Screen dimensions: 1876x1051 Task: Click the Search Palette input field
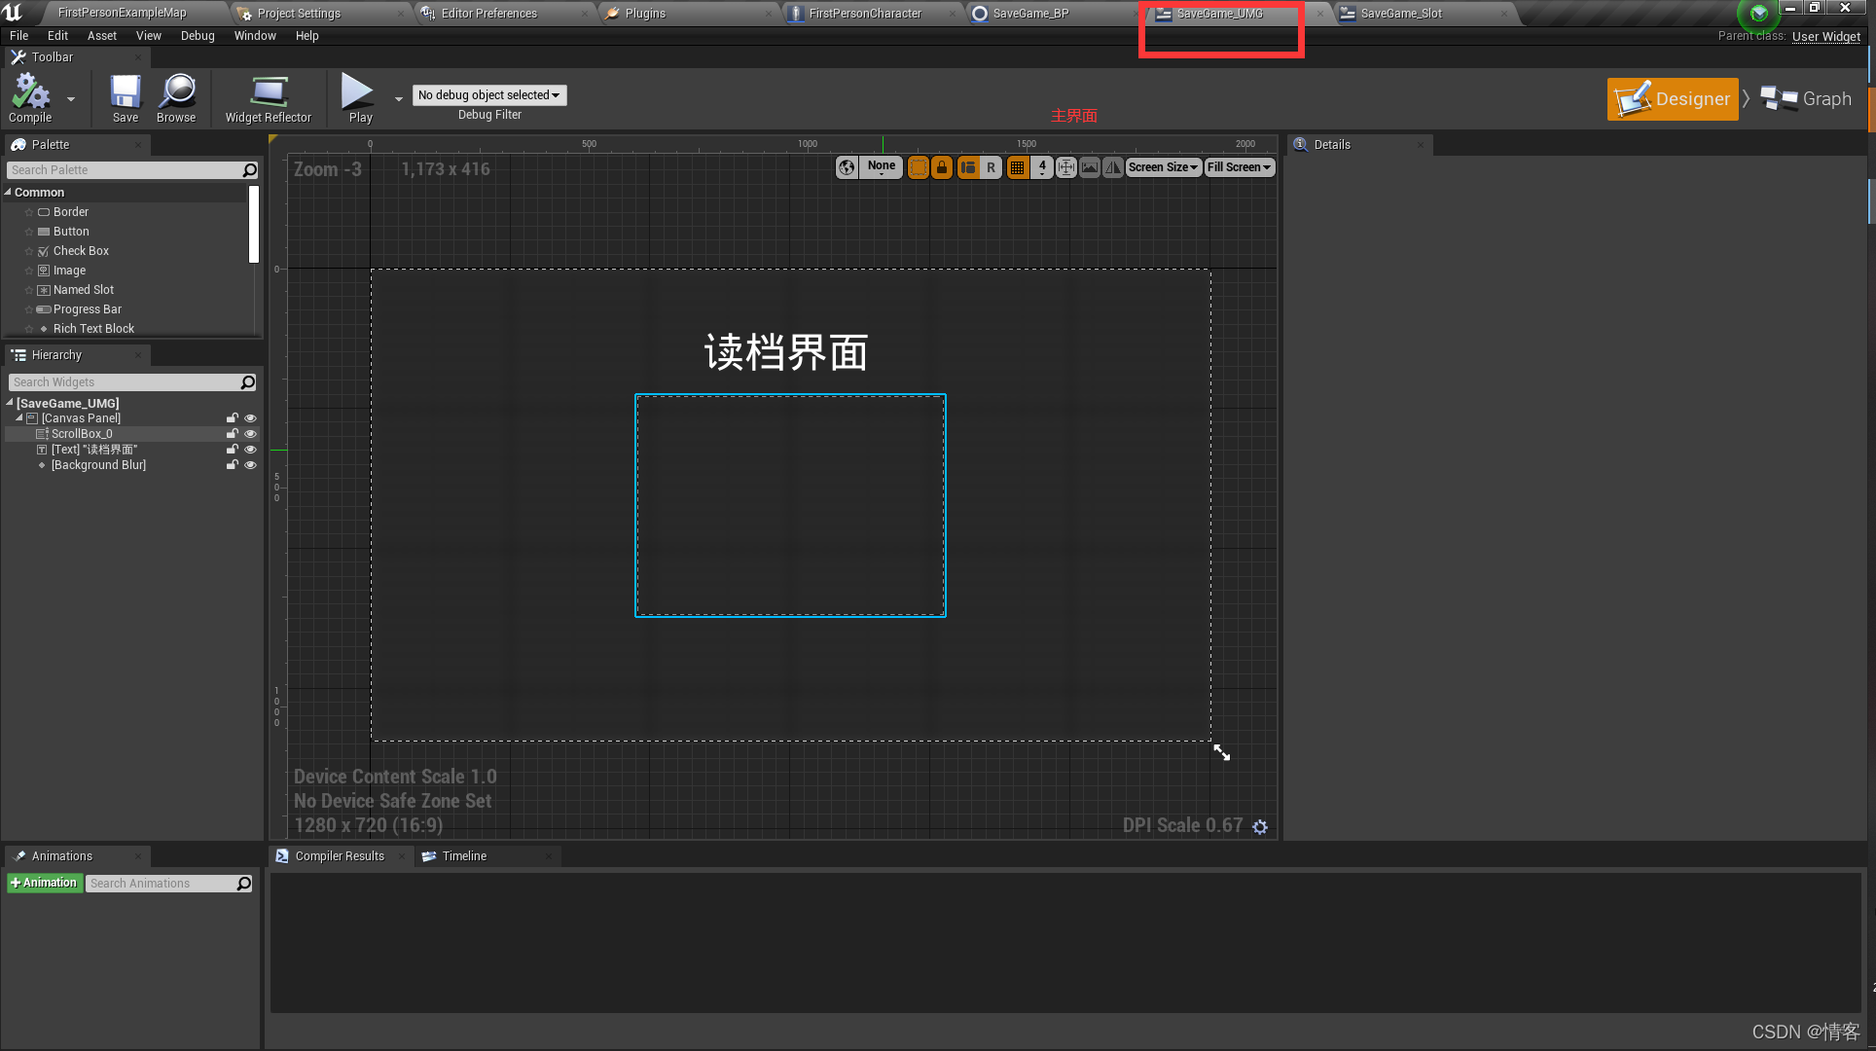[125, 170]
